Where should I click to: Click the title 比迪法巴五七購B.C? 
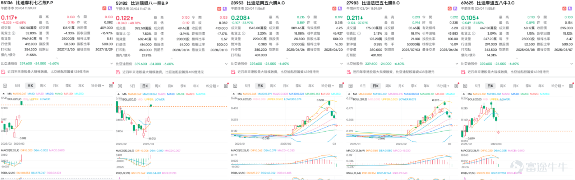(x=381, y=3)
